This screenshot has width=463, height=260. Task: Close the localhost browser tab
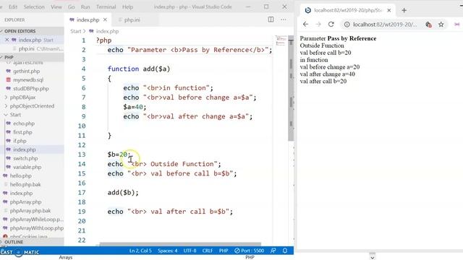click(389, 10)
